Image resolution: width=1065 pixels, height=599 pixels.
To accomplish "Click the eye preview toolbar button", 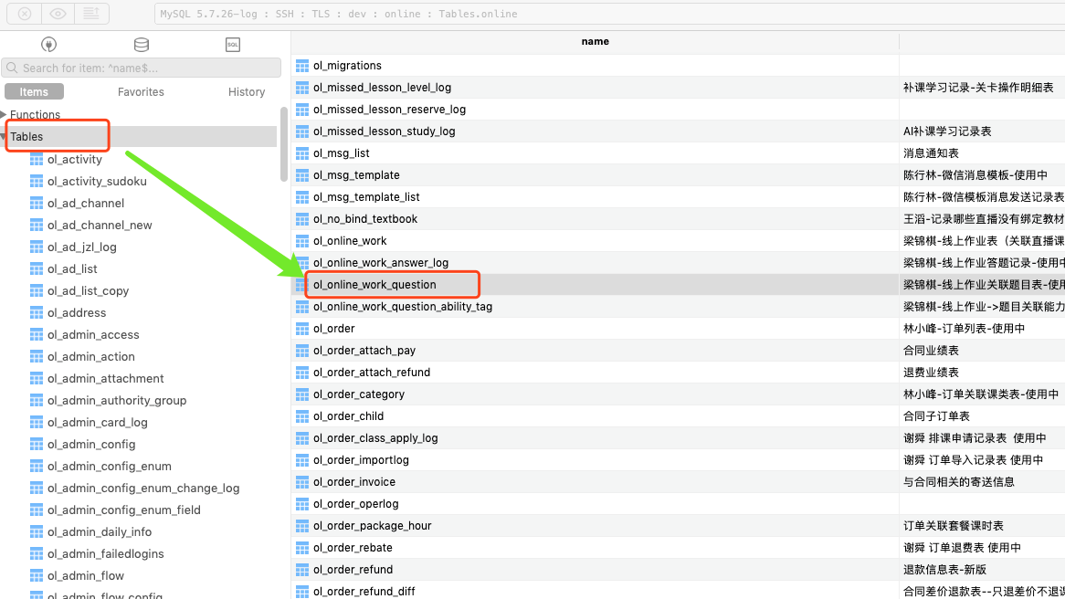I will click(x=58, y=14).
